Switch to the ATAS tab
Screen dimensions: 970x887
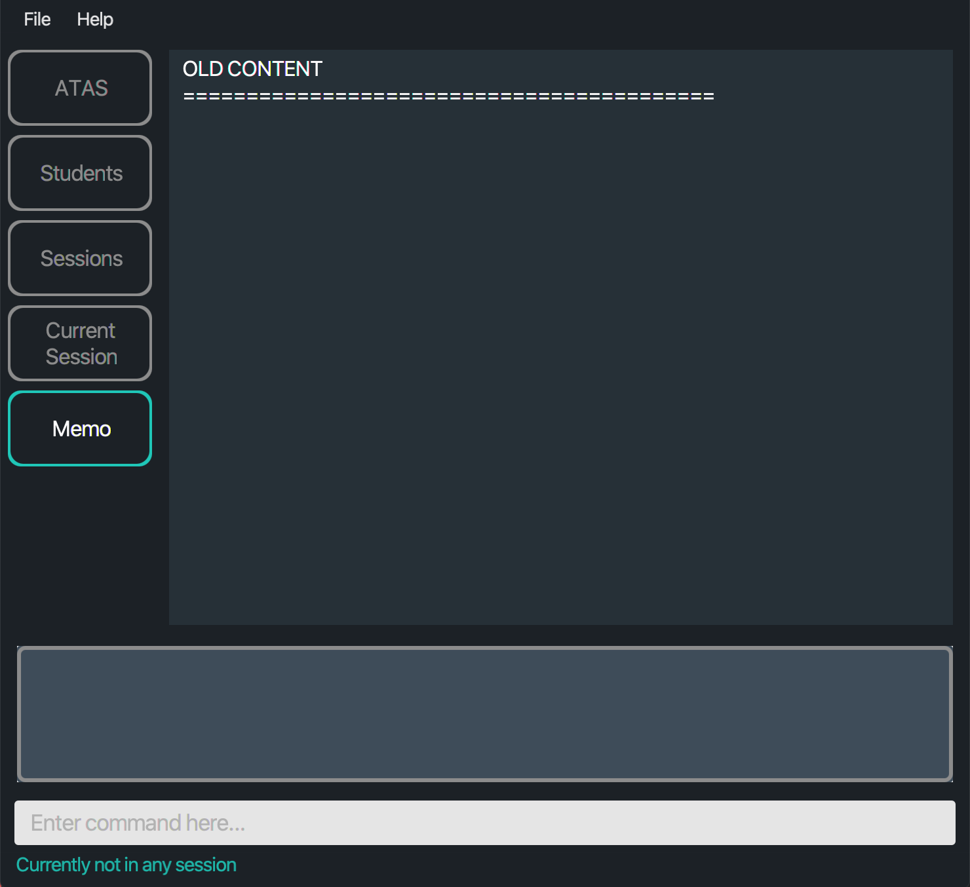tap(80, 88)
